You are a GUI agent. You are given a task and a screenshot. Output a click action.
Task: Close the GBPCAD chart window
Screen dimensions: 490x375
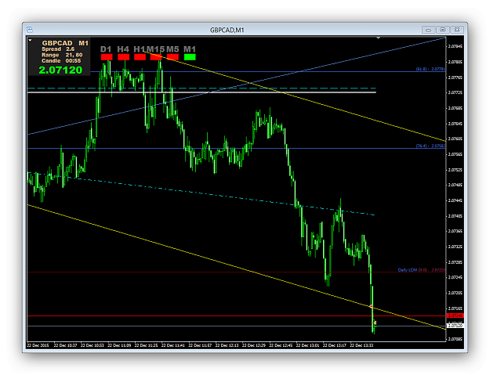pyautogui.click(x=457, y=30)
